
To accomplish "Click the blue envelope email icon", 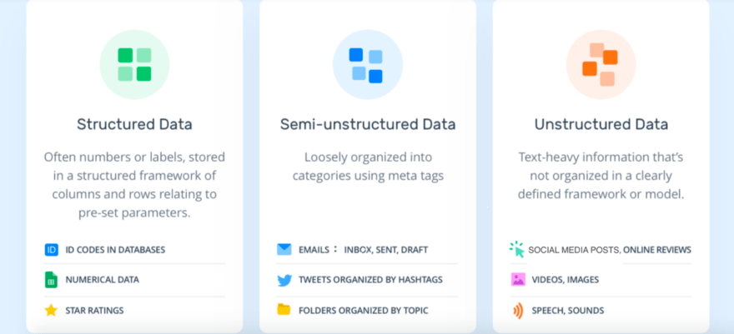I will click(x=284, y=249).
